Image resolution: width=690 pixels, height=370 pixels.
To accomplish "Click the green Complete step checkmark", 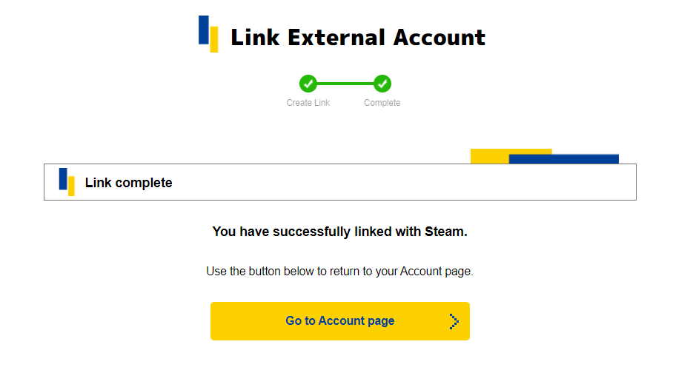I will click(x=382, y=84).
